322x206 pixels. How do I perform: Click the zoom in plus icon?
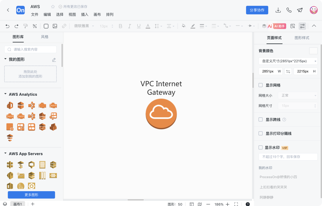(x=227, y=204)
